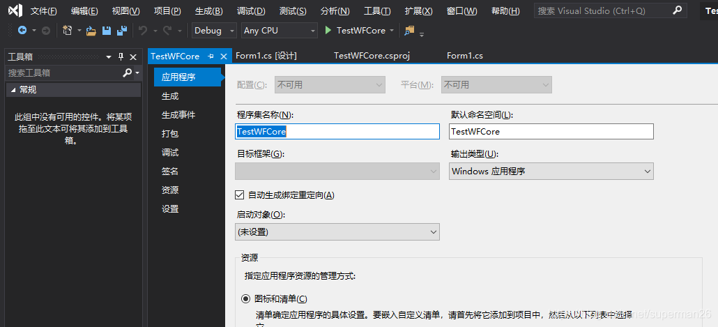Open the 文件(F) menu
This screenshot has height=327, width=718.
(43, 11)
